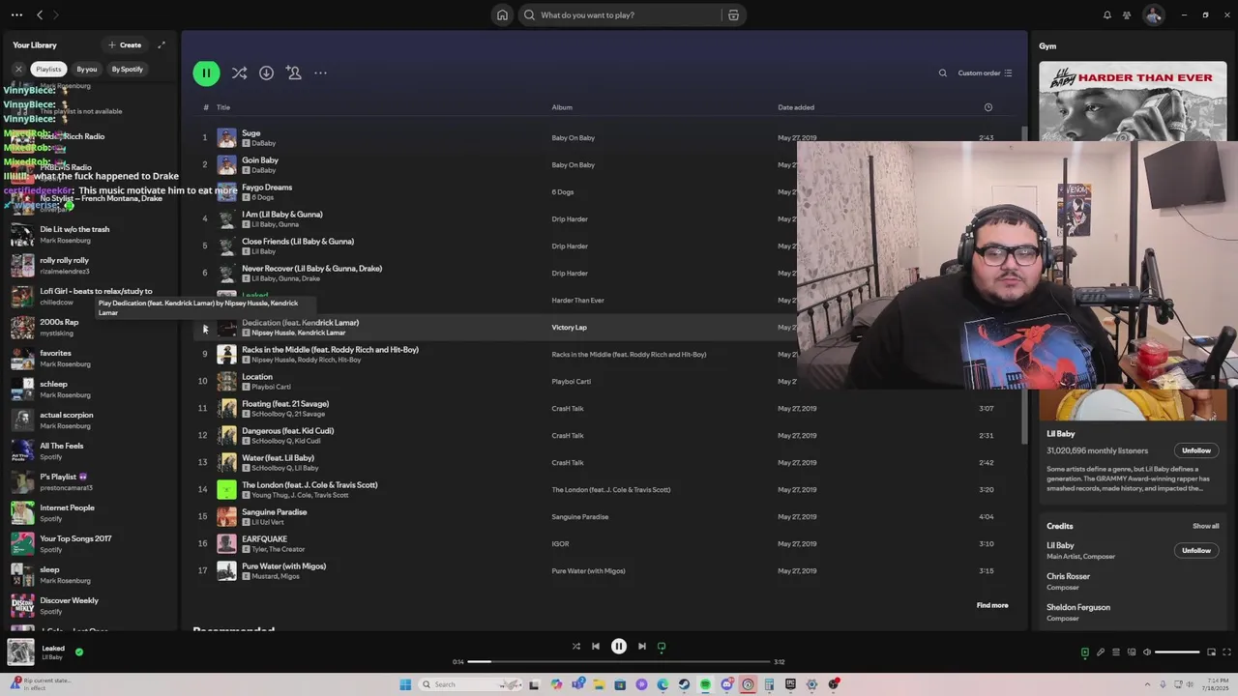Open Your Top Songs 2017 playlist
Screen dimensions: 1238x696
91,544
